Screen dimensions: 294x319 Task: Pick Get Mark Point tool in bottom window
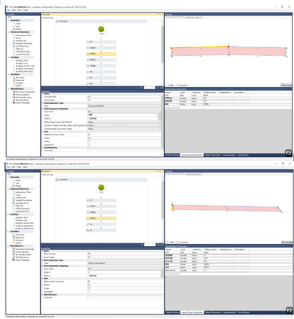22,203
